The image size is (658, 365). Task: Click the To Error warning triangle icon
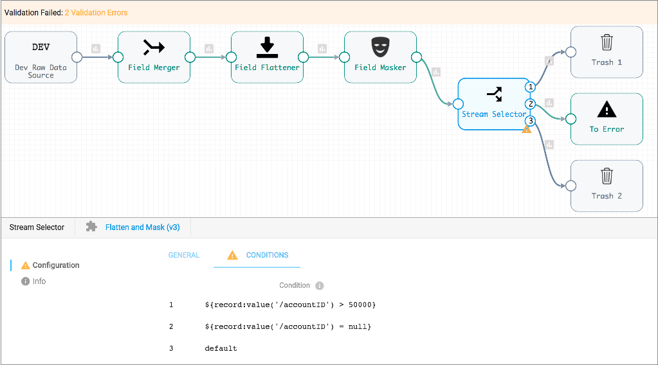pos(607,110)
